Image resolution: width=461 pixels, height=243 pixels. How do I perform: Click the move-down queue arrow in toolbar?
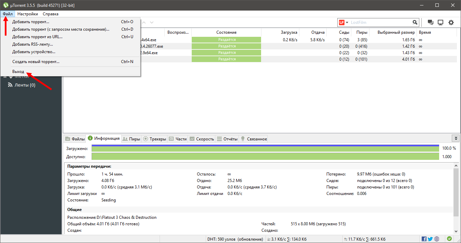(151, 22)
